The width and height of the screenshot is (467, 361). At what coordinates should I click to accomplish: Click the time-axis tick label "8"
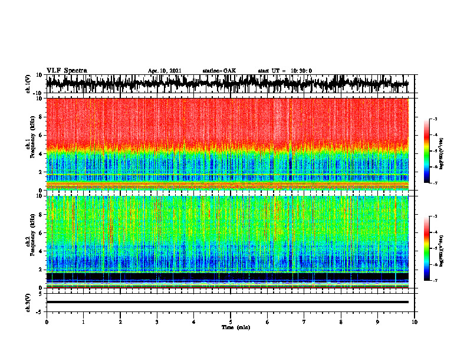coord(341,322)
